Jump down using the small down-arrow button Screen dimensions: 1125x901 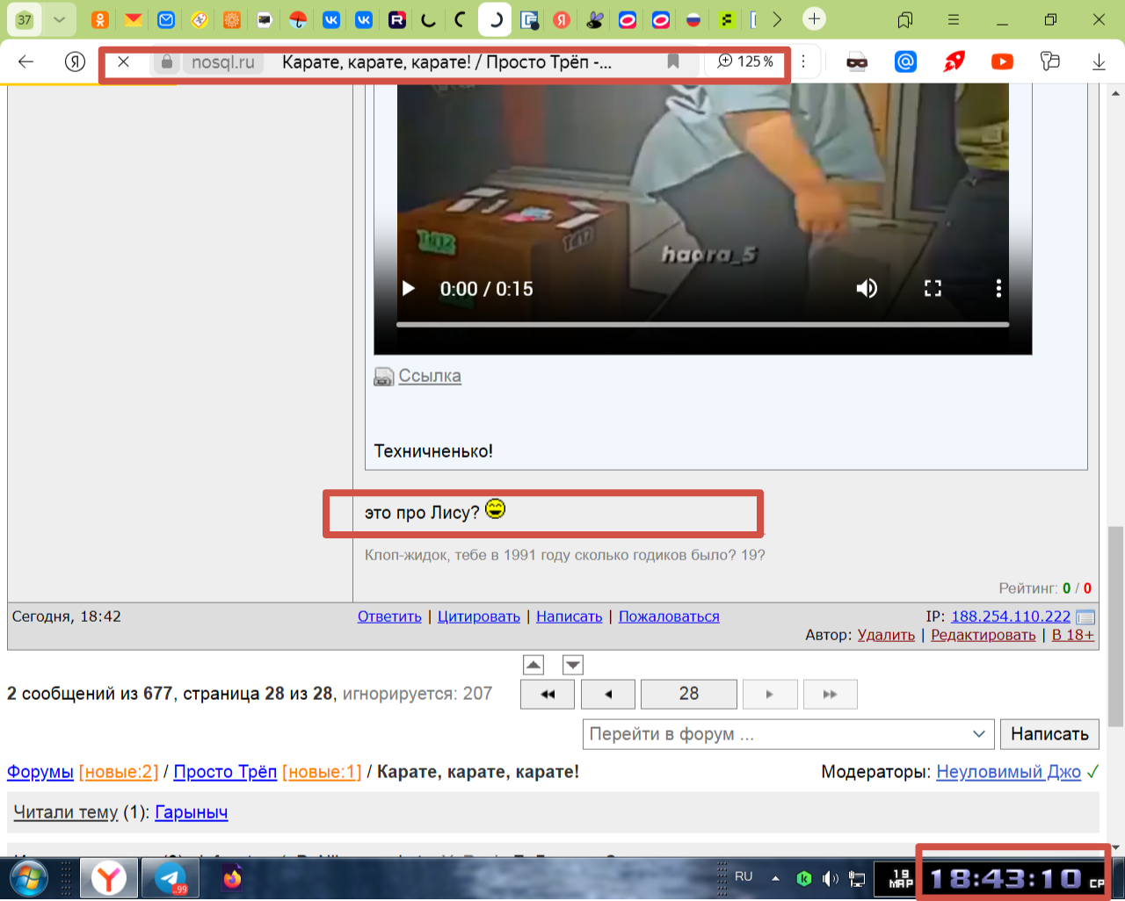pyautogui.click(x=573, y=666)
